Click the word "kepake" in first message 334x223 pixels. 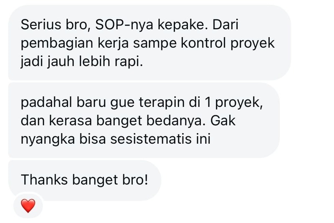point(183,25)
